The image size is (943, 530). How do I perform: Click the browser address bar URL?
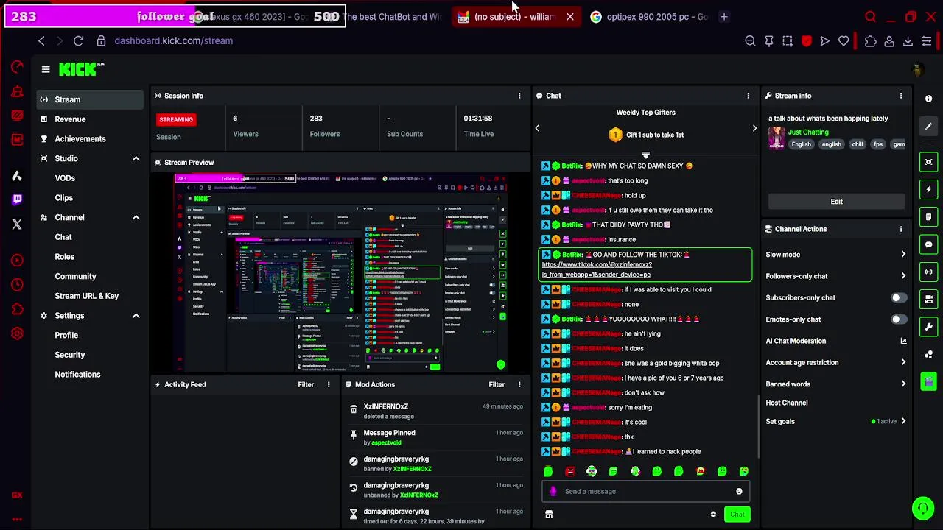174,41
